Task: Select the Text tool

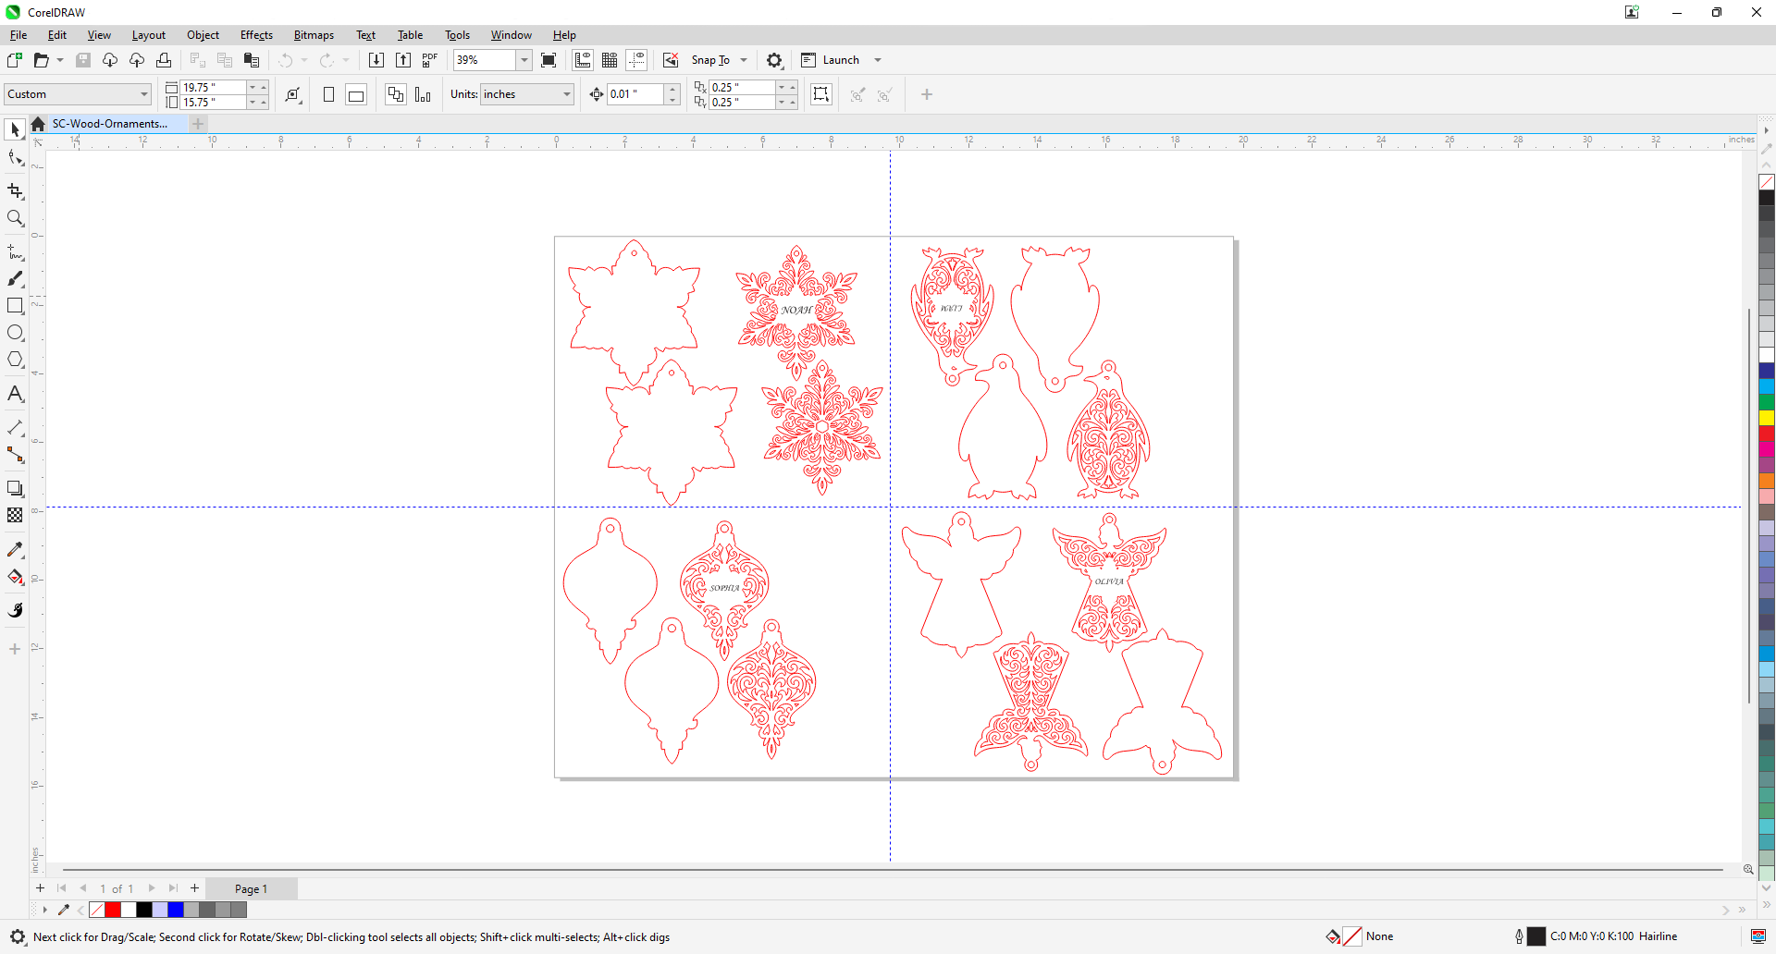Action: pyautogui.click(x=15, y=394)
